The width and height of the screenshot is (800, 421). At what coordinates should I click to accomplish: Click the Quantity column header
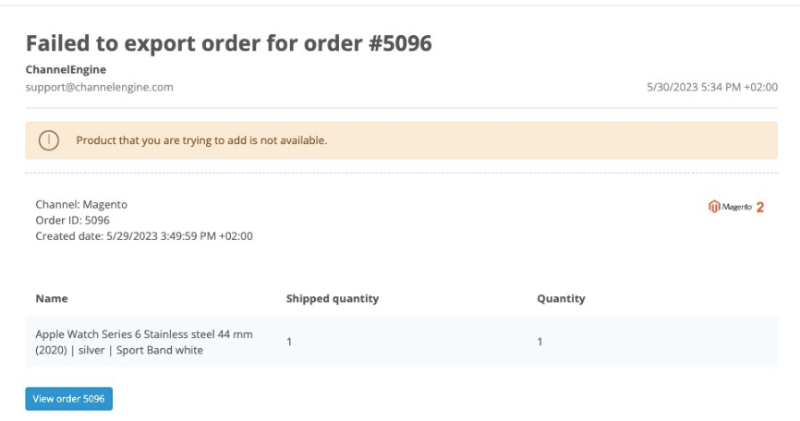click(x=561, y=299)
